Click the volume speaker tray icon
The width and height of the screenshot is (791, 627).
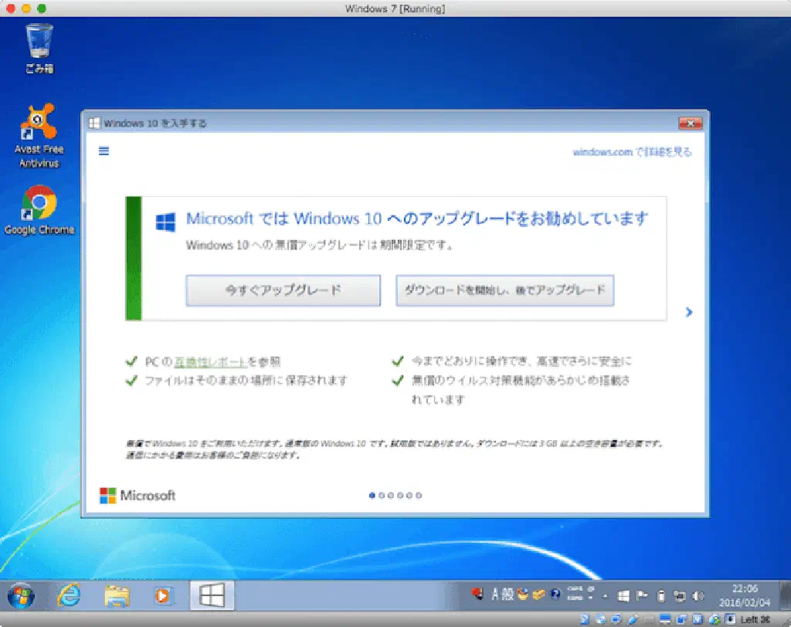point(699,595)
